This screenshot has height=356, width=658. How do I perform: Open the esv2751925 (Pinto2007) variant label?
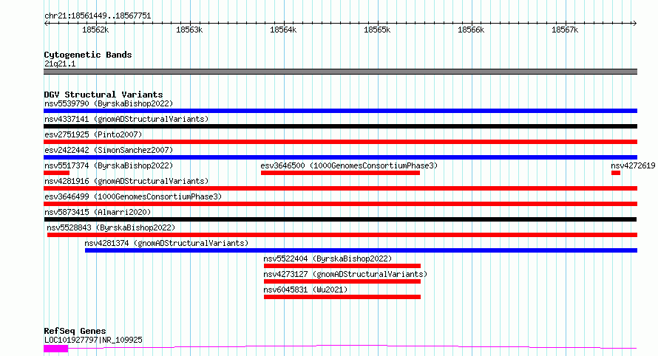93,134
